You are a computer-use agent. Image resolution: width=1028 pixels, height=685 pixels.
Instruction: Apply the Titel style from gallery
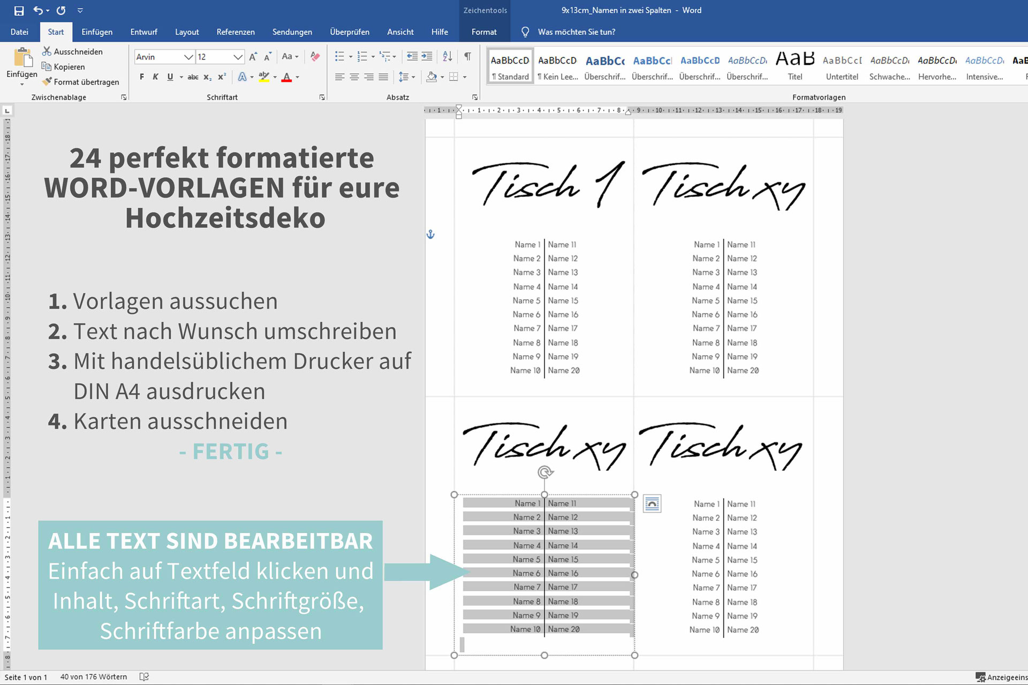[x=795, y=66]
